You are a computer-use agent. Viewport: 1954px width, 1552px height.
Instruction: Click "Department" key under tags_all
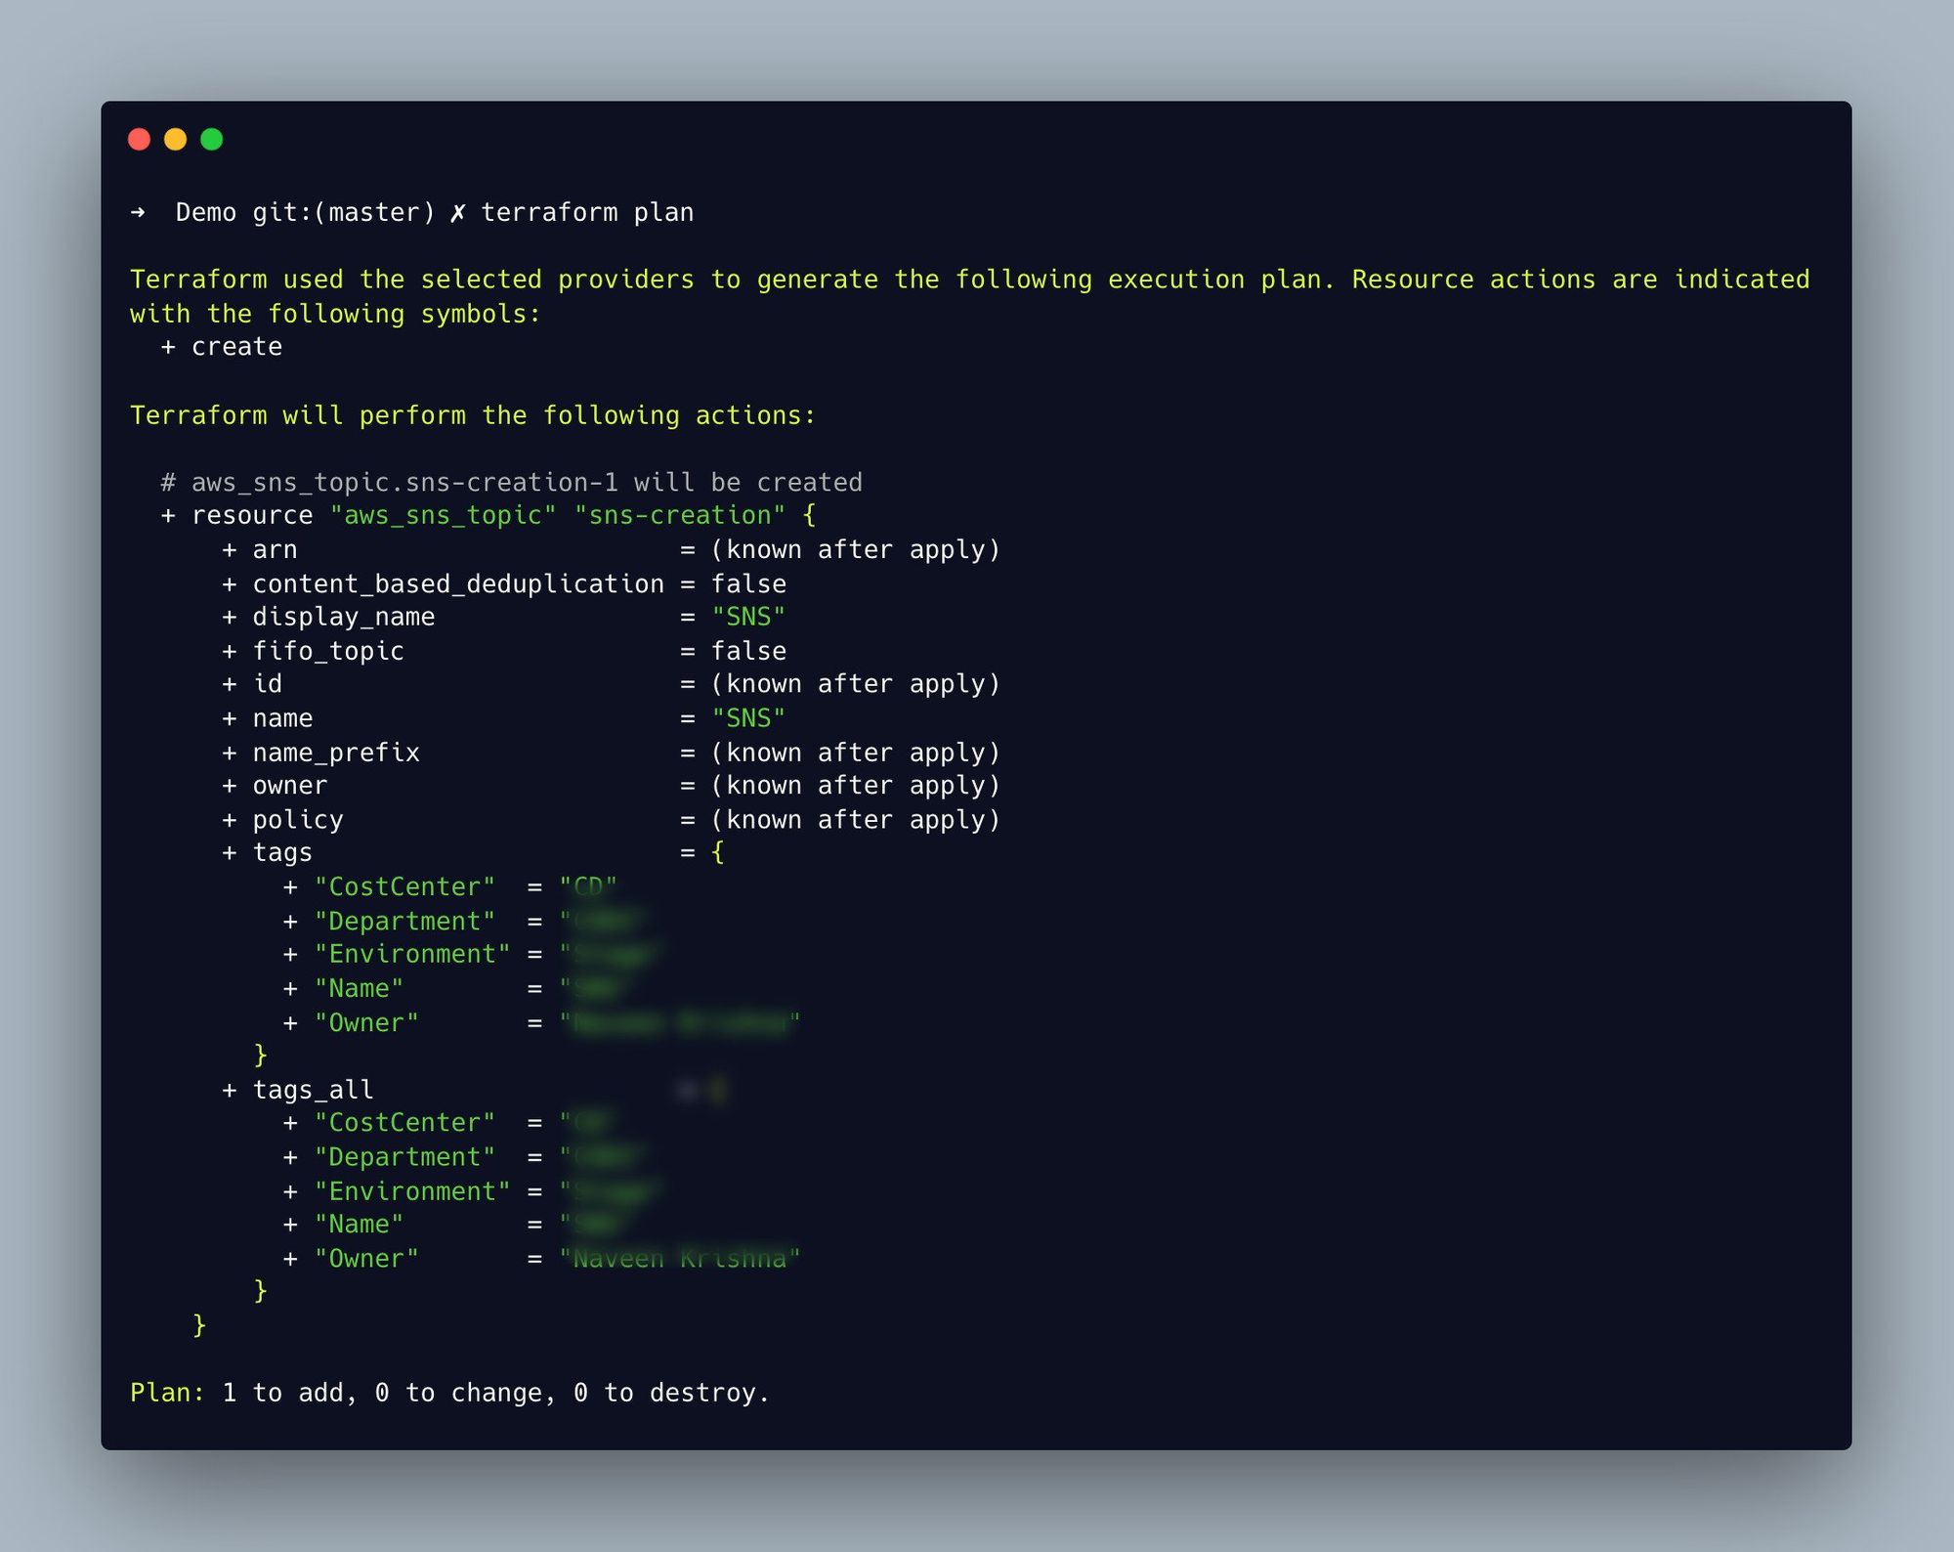(404, 1157)
